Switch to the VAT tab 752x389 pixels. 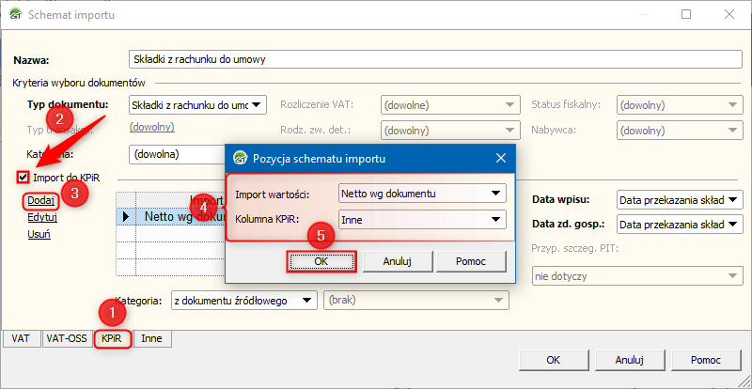click(21, 340)
